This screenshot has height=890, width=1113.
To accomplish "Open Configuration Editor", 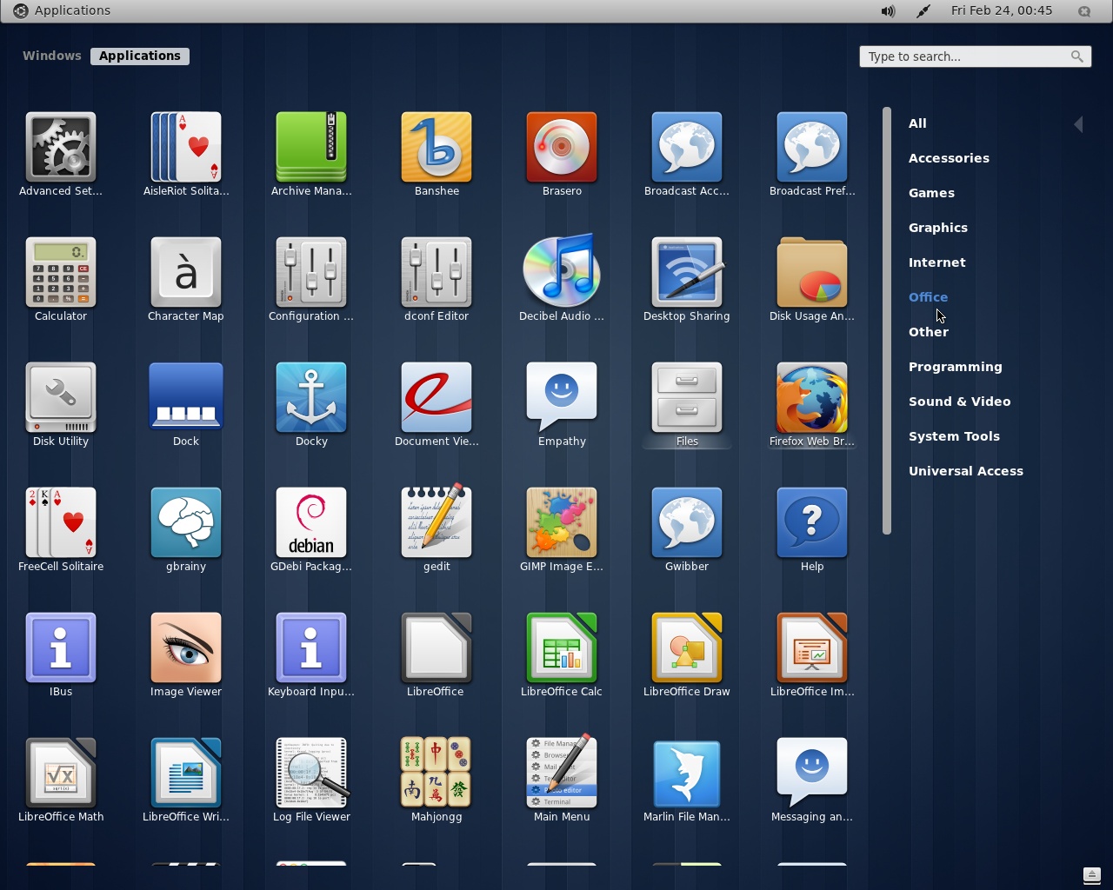I will pos(311,280).
